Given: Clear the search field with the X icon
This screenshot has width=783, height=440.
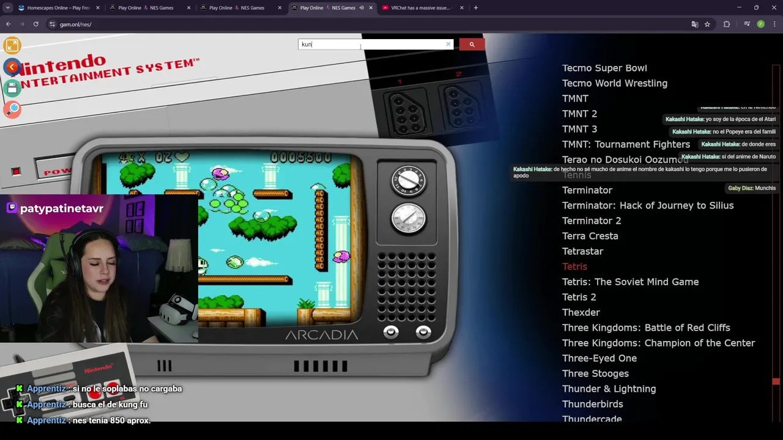Looking at the screenshot, I should click(448, 44).
